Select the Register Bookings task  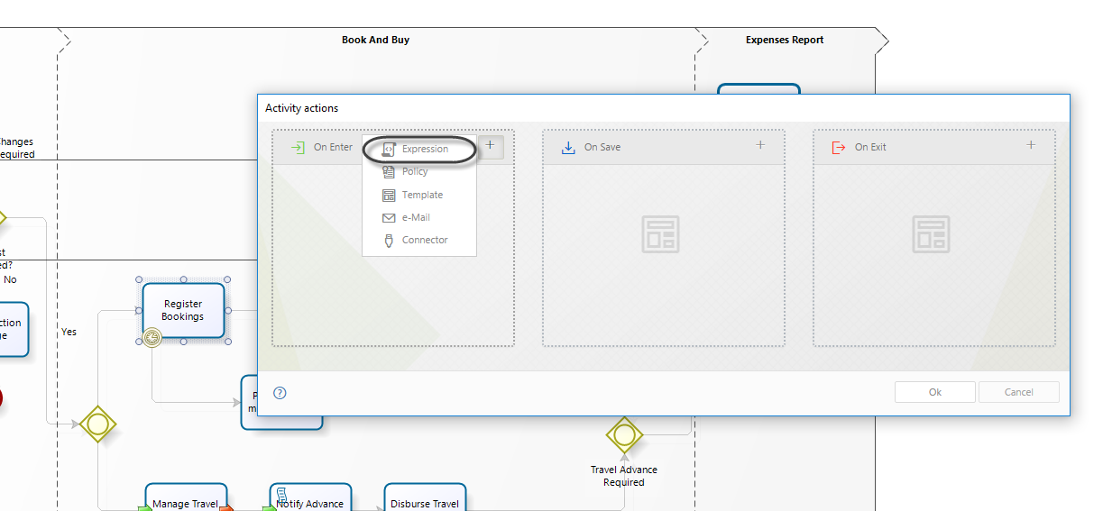[x=183, y=308]
